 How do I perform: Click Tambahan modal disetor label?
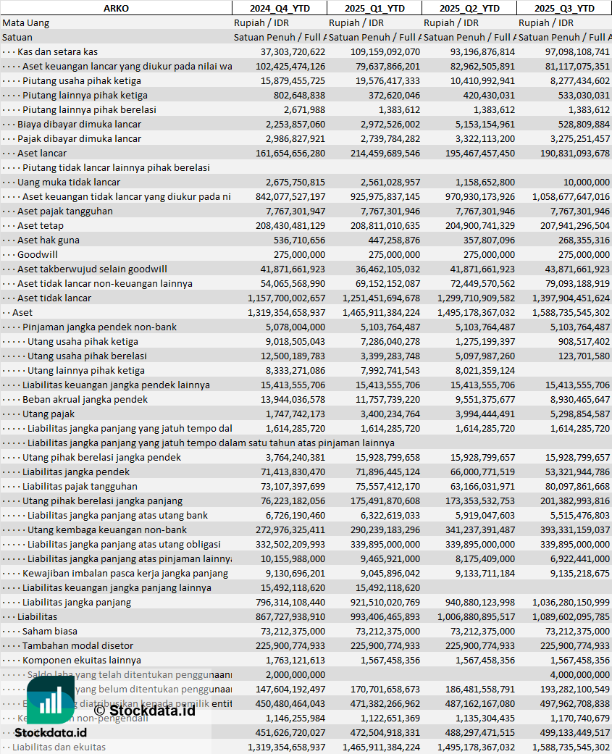tap(78, 646)
